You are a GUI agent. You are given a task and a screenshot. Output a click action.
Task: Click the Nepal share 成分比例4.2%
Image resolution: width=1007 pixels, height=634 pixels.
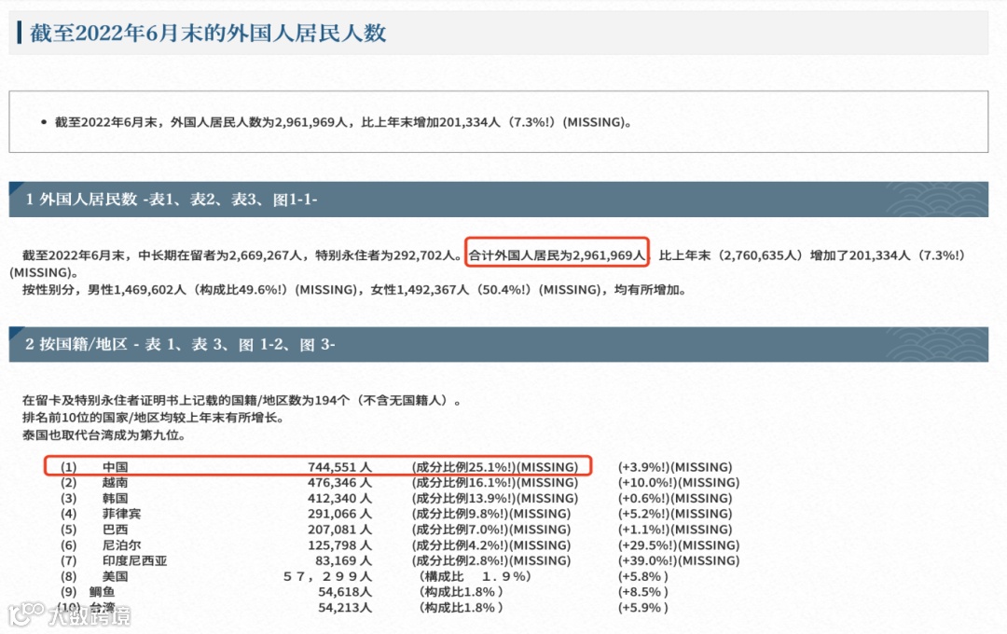point(491,545)
